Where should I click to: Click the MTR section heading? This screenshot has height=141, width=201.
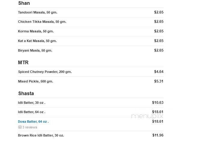23,63
